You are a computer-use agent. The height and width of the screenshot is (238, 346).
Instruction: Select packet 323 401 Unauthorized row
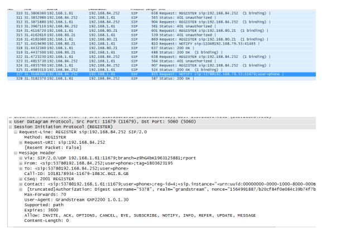point(161,61)
